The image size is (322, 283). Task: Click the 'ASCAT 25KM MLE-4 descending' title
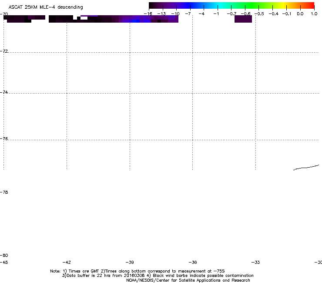tap(46, 7)
